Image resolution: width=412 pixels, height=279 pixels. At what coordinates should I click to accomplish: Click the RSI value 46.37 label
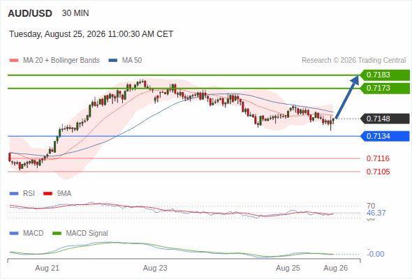tap(376, 213)
